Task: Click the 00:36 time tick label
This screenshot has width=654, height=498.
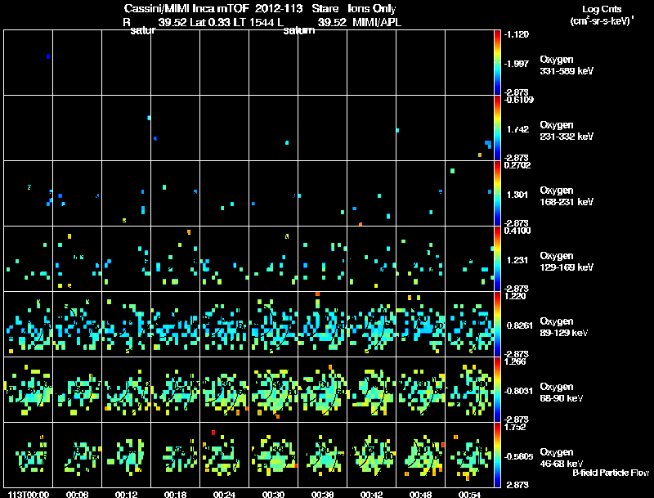Action: point(322,495)
